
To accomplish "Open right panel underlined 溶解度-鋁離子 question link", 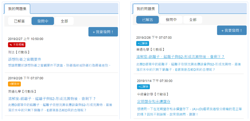I will [x=181, y=57].
